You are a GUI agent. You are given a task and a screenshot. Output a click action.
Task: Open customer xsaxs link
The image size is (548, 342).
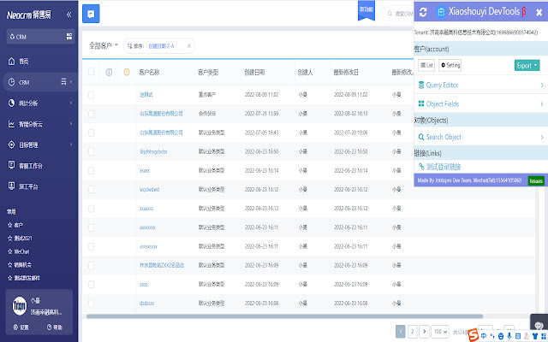(x=145, y=171)
